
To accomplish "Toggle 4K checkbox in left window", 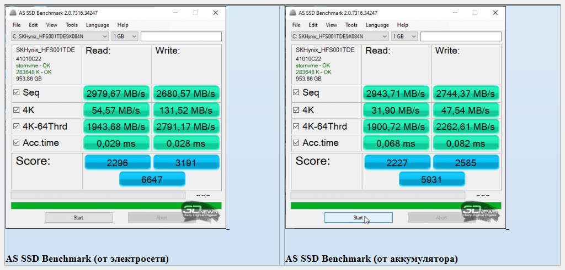I will click(16, 109).
